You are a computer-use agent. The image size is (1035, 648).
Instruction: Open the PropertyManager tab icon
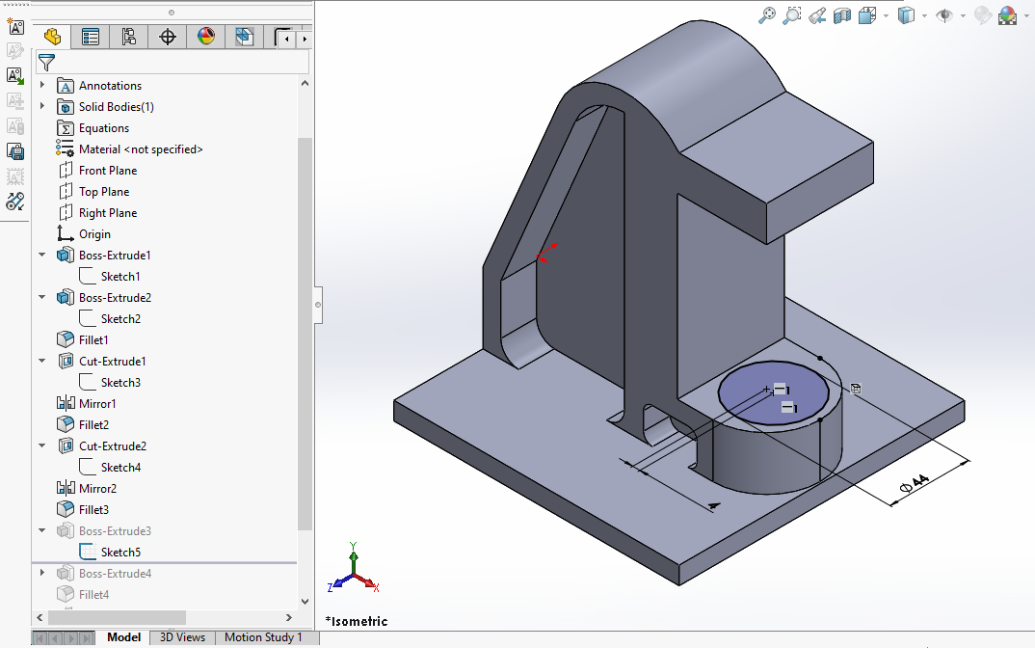(x=91, y=37)
